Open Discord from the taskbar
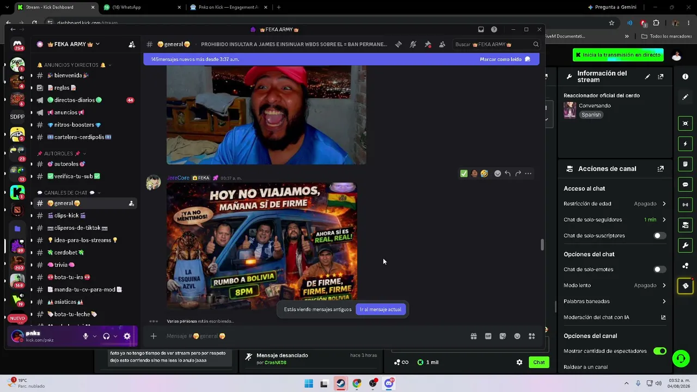Viewport: 697px width, 392px height. pos(389,384)
